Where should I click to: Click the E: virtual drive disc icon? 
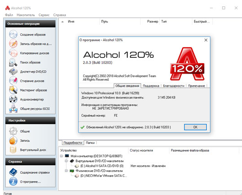coord(77,166)
